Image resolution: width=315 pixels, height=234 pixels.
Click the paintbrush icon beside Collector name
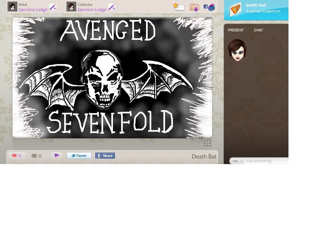112,8
